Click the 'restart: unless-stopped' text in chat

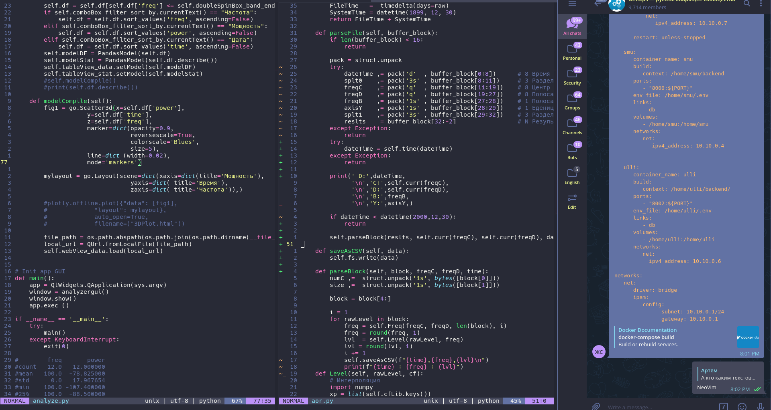point(669,38)
